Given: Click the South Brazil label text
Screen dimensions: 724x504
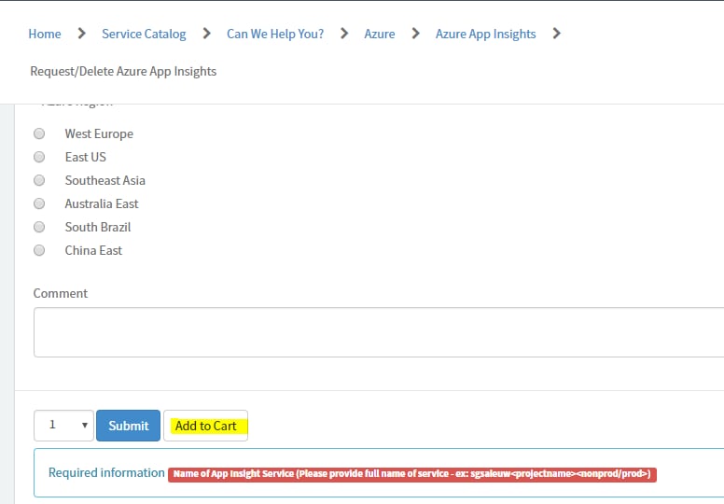Looking at the screenshot, I should [98, 228].
